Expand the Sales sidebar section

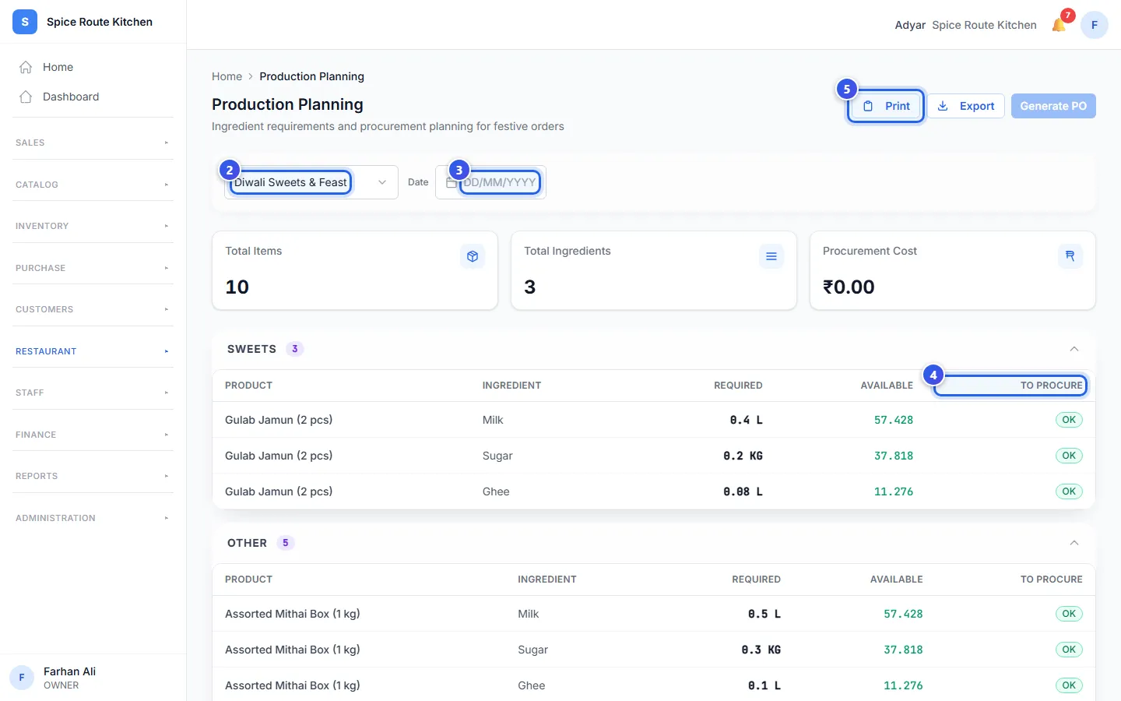tap(93, 143)
